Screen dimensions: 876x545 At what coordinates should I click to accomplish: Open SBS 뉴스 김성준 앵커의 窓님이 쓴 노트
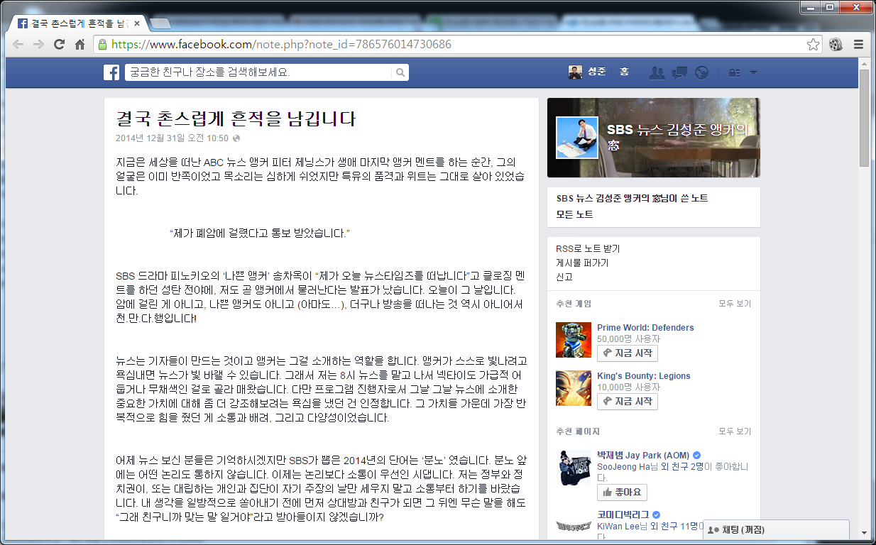point(632,199)
